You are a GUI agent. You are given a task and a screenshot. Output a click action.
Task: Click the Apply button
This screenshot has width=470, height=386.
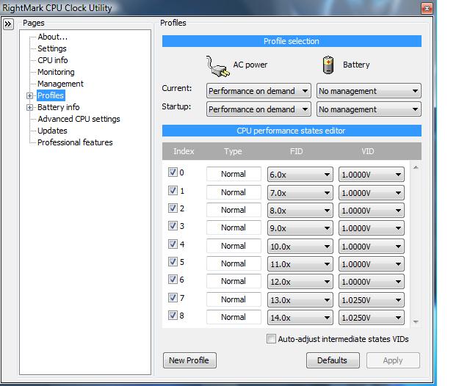pos(393,360)
